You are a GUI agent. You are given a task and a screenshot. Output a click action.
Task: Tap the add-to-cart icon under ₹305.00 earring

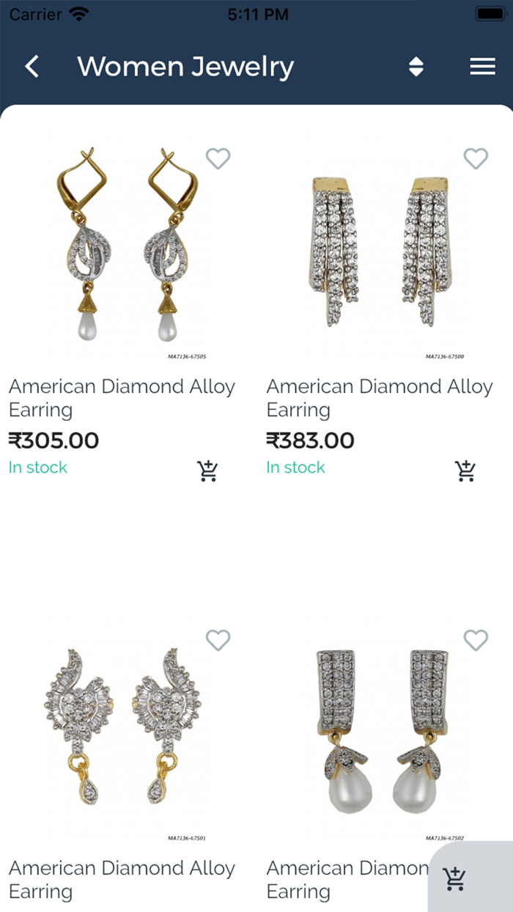(207, 470)
